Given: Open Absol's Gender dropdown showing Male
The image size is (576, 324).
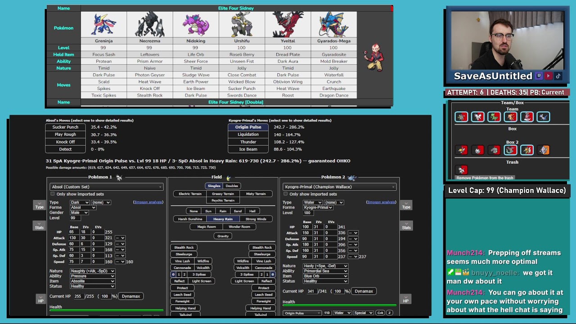Looking at the screenshot, I should [x=79, y=212].
